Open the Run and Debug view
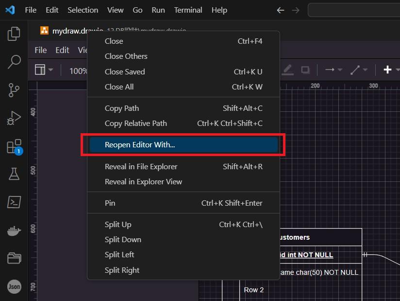This screenshot has width=400, height=301. tap(14, 118)
